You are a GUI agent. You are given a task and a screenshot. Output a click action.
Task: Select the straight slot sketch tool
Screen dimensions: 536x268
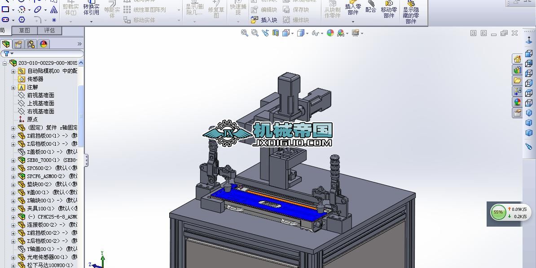coord(5,19)
